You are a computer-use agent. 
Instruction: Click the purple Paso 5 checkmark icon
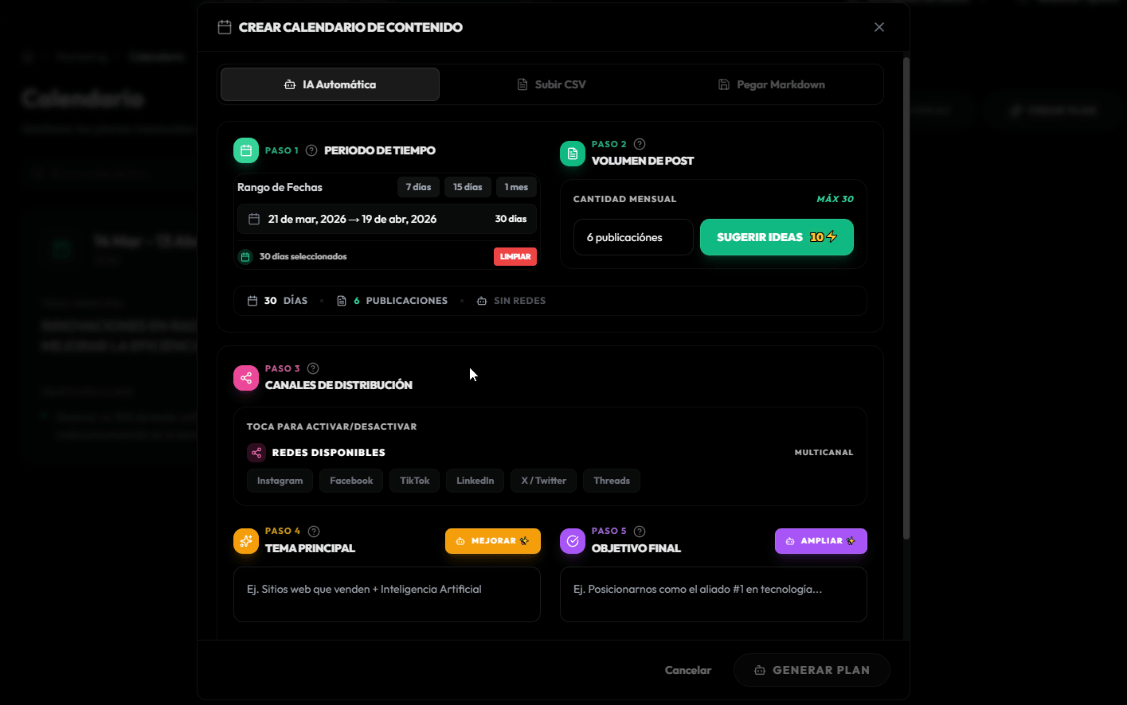572,539
